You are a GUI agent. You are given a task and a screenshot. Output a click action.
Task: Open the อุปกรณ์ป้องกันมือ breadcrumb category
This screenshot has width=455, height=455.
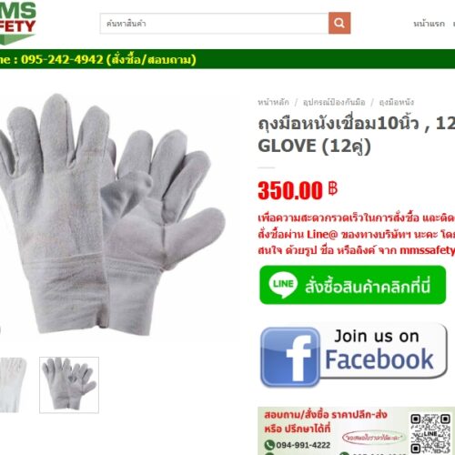(334, 102)
